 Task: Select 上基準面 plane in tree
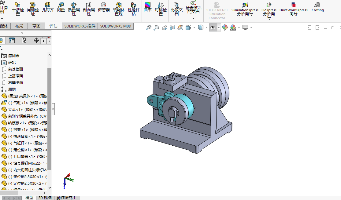(15, 76)
